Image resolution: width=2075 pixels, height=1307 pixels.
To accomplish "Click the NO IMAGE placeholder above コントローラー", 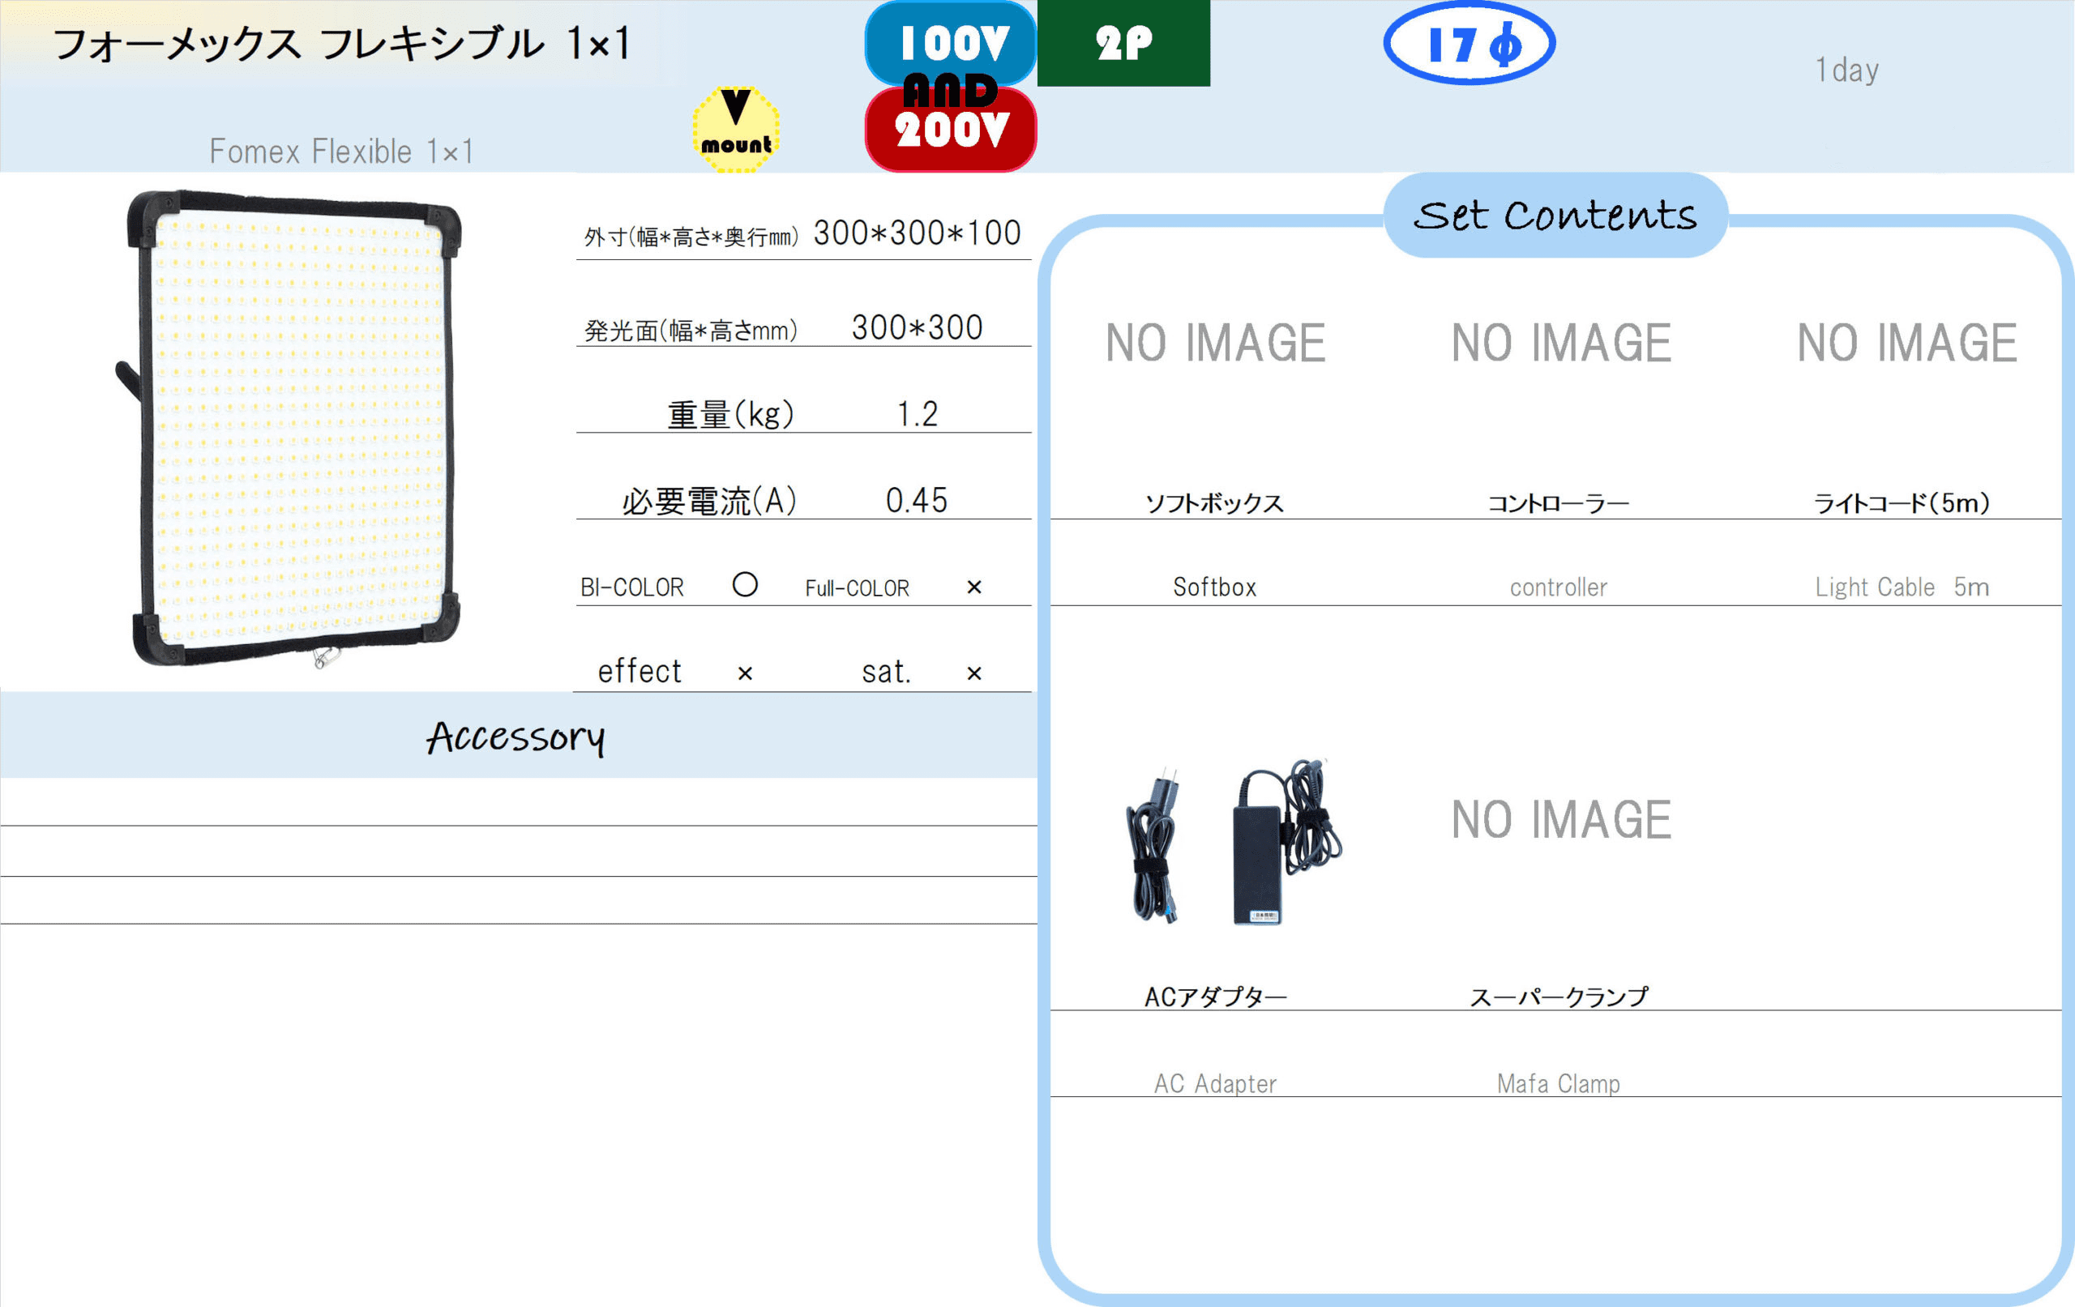I will 1560,342.
